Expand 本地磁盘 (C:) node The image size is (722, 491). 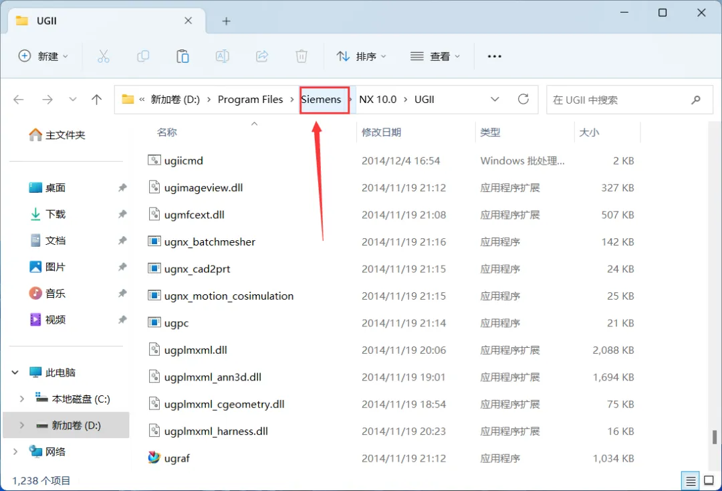pos(21,399)
